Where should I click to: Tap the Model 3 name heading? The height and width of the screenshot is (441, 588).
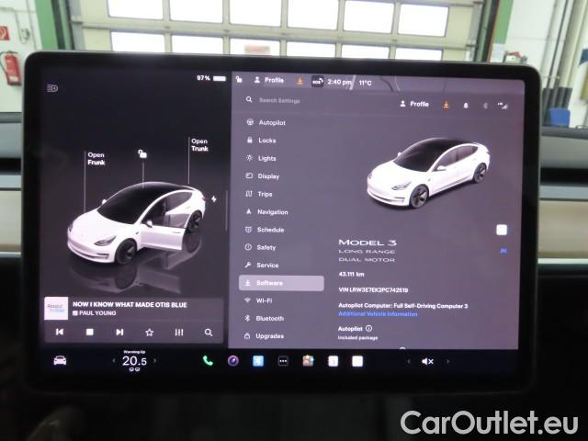[x=367, y=243]
